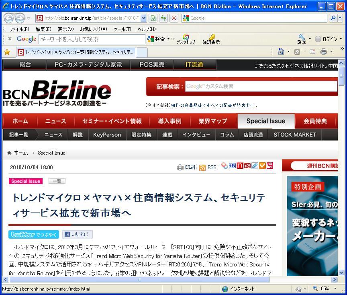This screenshot has height=295, width=347.
Task: Open the feeds icon in the command bar
Action: pyautogui.click(x=297, y=52)
